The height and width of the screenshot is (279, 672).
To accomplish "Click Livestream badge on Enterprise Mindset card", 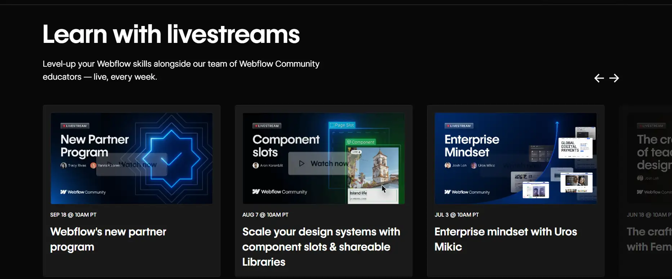I will point(459,126).
